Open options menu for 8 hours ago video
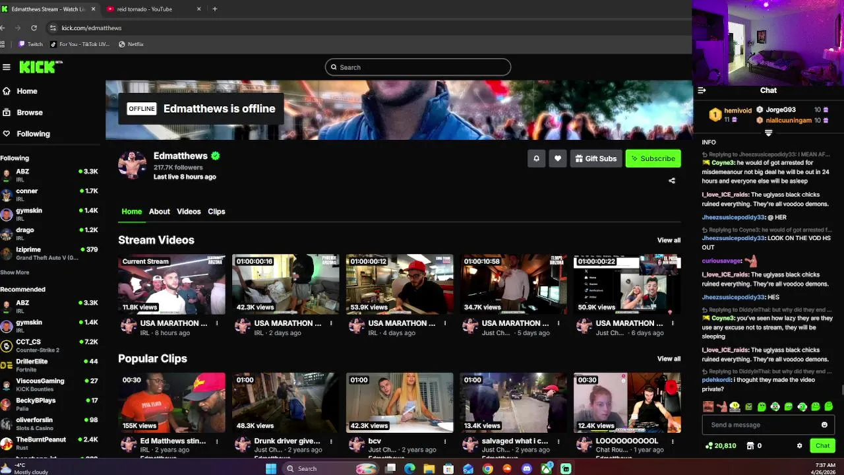844x475 pixels. [217, 323]
